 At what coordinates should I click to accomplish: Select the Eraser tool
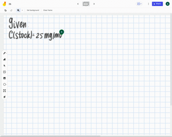[x=5, y=60]
